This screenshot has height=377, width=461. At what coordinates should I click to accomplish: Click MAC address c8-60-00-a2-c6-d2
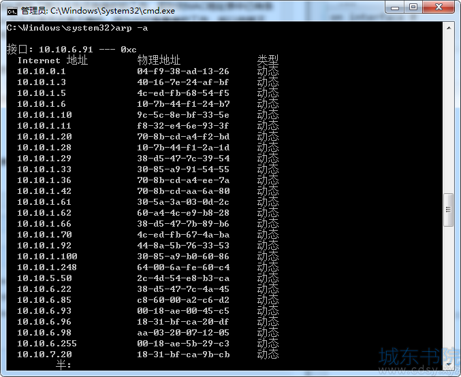click(183, 299)
